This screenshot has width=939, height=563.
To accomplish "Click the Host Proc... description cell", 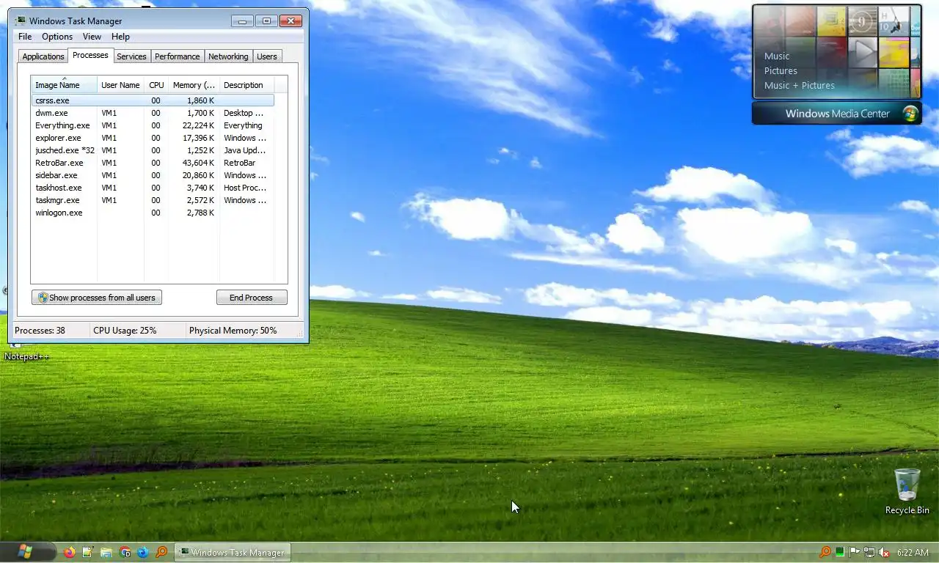I will (x=245, y=188).
